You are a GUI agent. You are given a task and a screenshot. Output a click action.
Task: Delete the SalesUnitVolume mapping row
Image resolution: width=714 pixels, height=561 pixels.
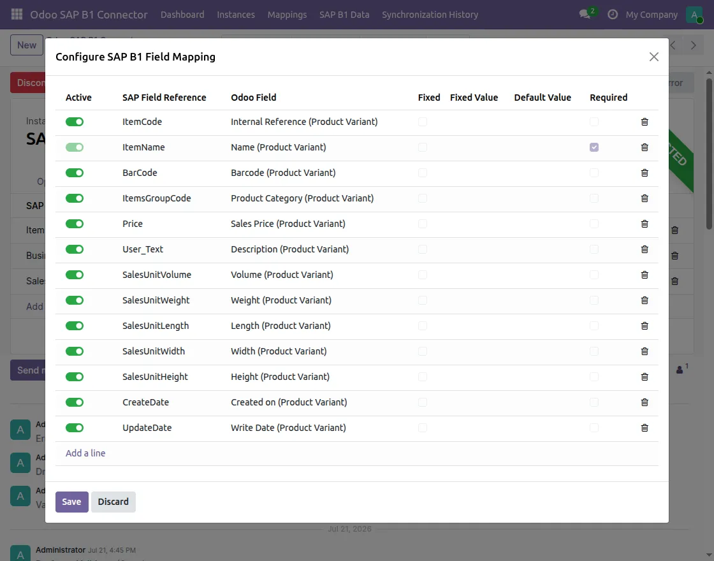click(x=645, y=275)
